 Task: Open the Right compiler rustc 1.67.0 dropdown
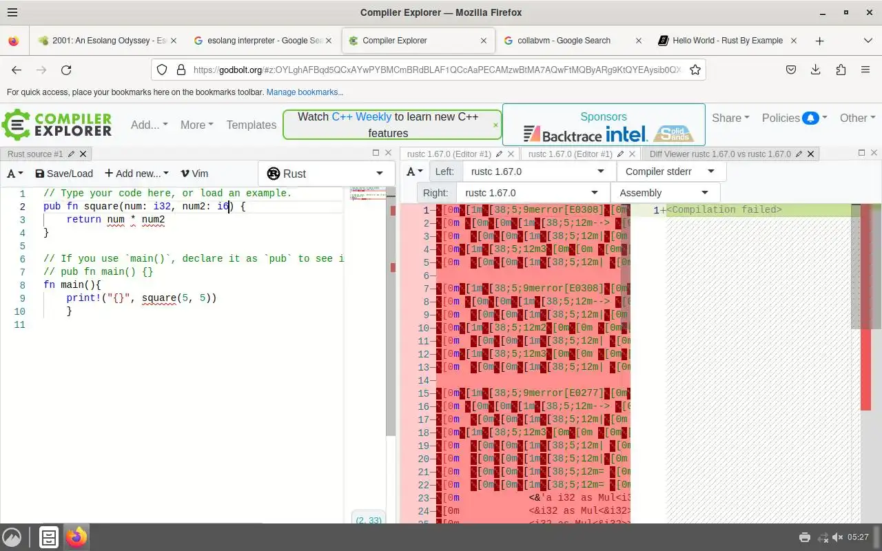point(533,193)
